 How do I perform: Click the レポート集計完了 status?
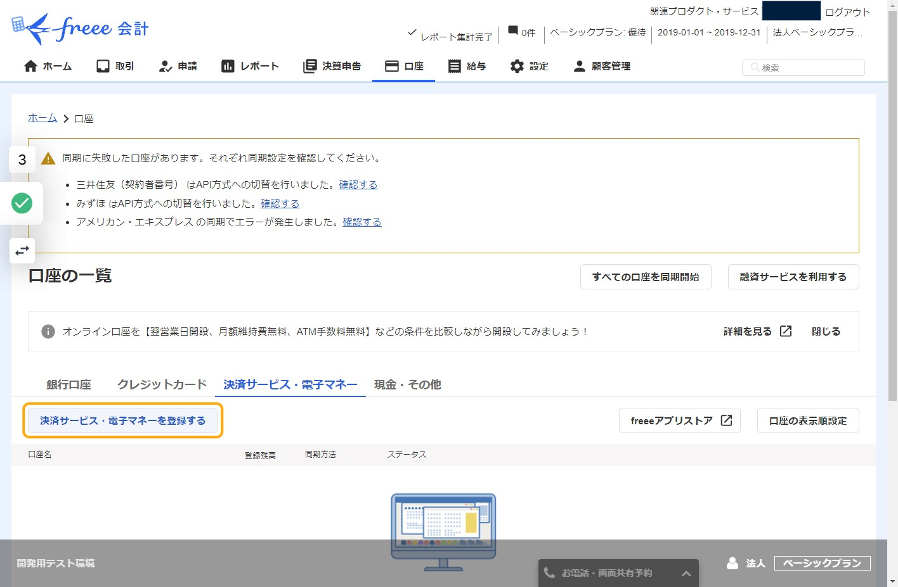point(450,35)
